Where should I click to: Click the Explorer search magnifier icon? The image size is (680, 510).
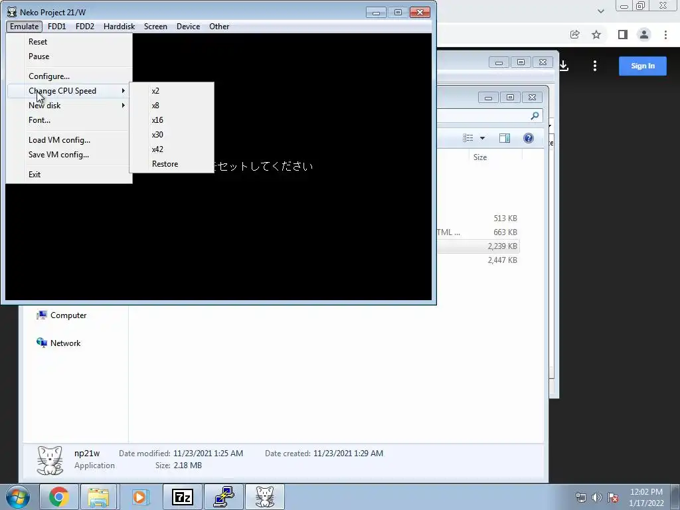coord(535,116)
